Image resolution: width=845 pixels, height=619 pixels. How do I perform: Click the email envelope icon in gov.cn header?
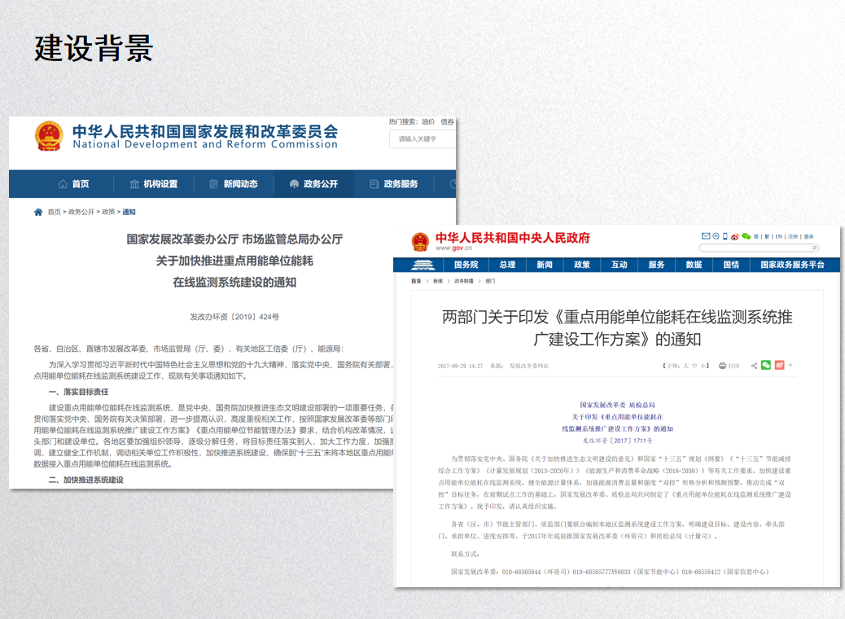(705, 236)
